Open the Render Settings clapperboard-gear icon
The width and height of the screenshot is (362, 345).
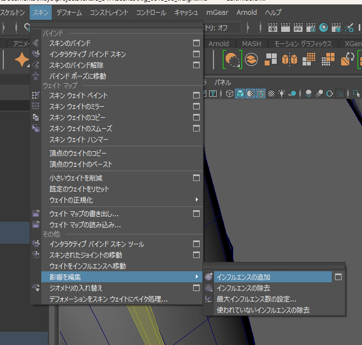tap(311, 28)
